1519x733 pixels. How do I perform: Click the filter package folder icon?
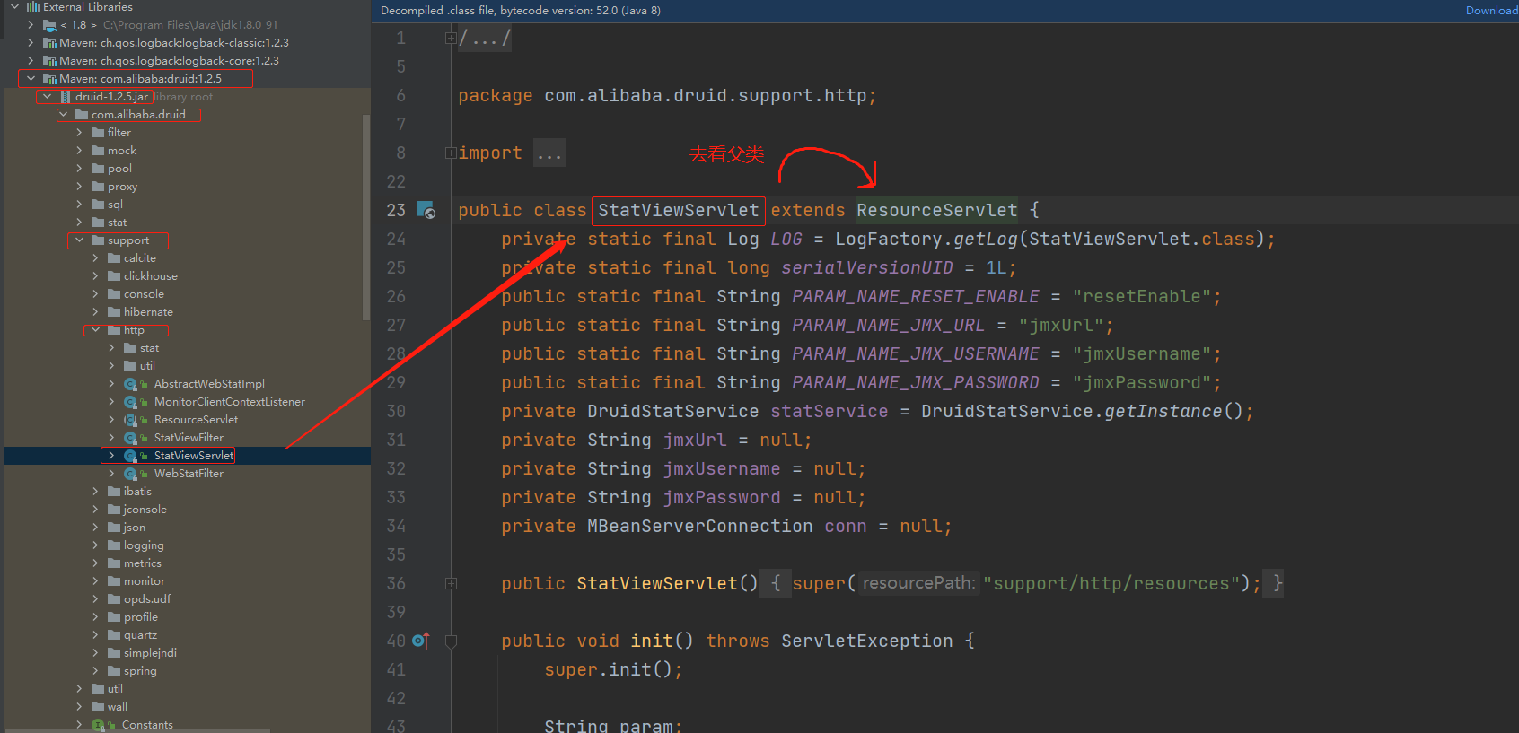(98, 133)
